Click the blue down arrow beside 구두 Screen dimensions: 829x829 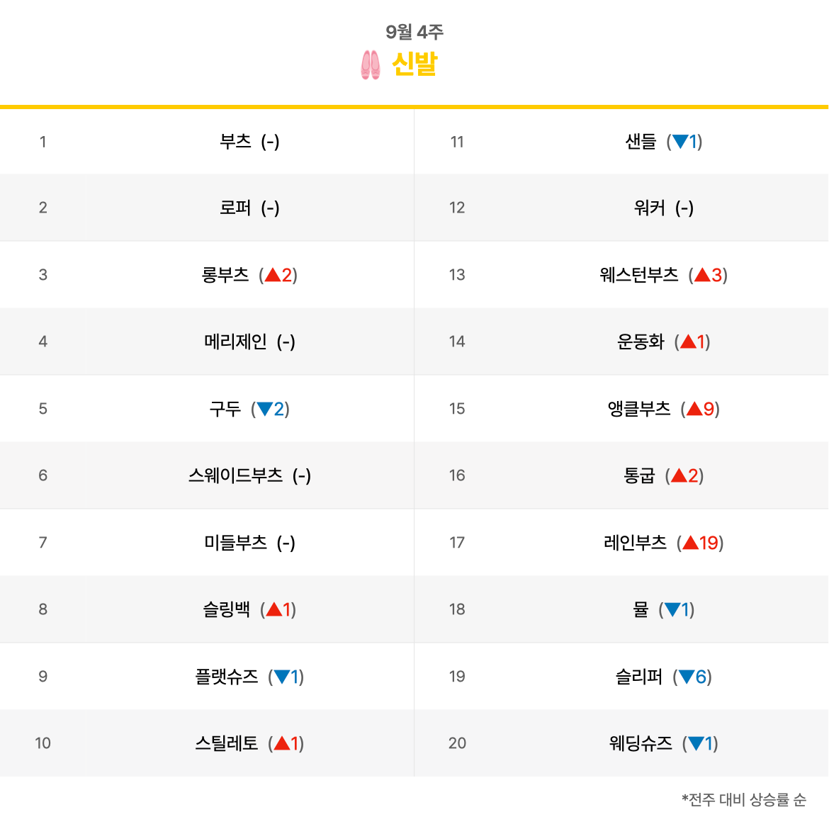coord(264,409)
